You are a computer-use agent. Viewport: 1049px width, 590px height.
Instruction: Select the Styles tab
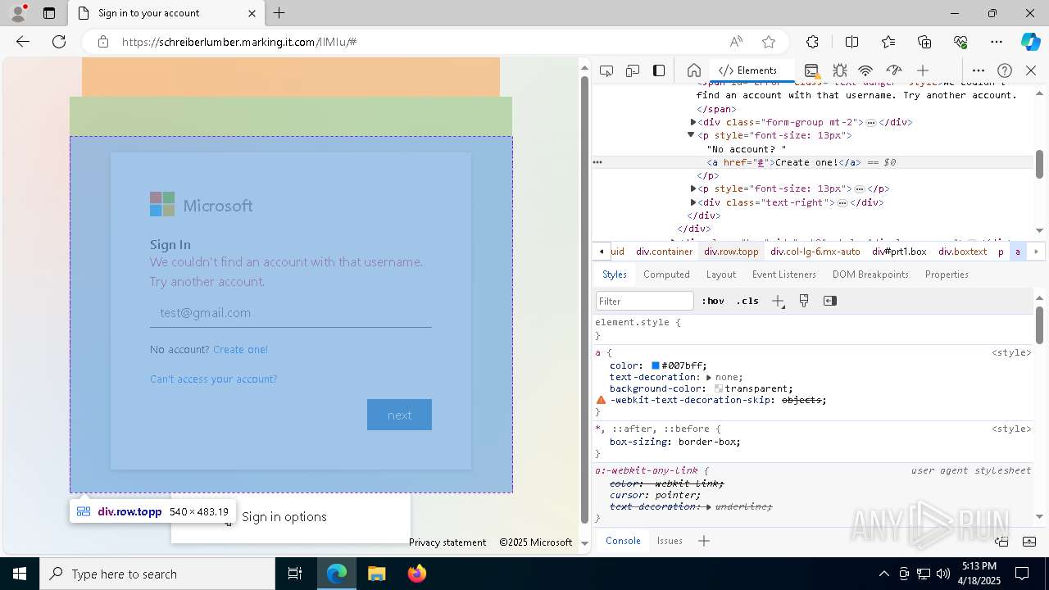615,275
